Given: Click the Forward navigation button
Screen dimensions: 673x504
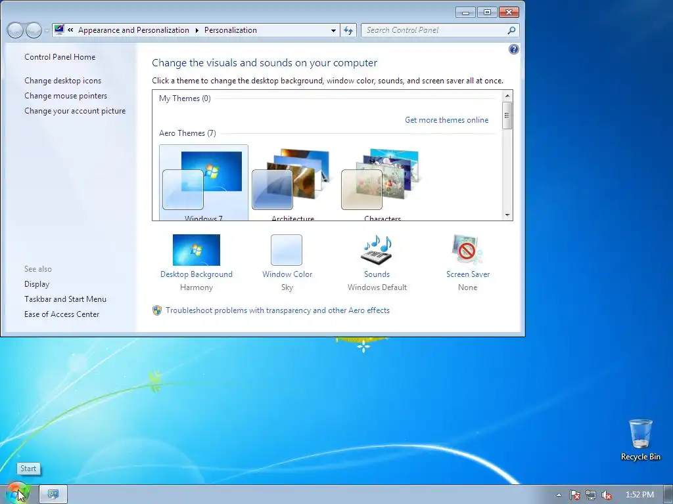Looking at the screenshot, I should [34, 30].
